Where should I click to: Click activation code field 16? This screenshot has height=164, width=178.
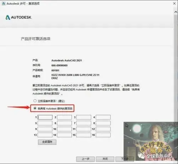[x=103, y=135]
